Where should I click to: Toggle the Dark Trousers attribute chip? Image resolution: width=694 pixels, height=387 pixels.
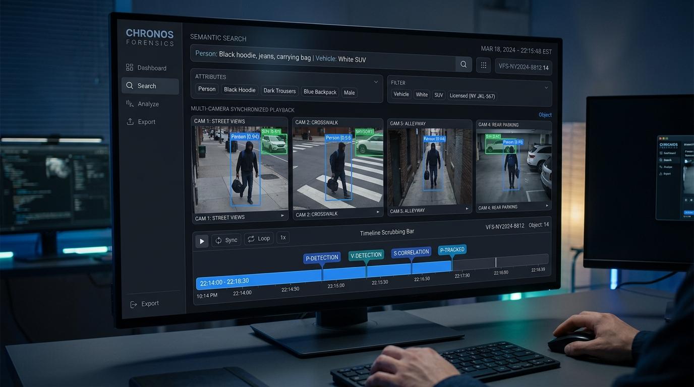point(279,91)
